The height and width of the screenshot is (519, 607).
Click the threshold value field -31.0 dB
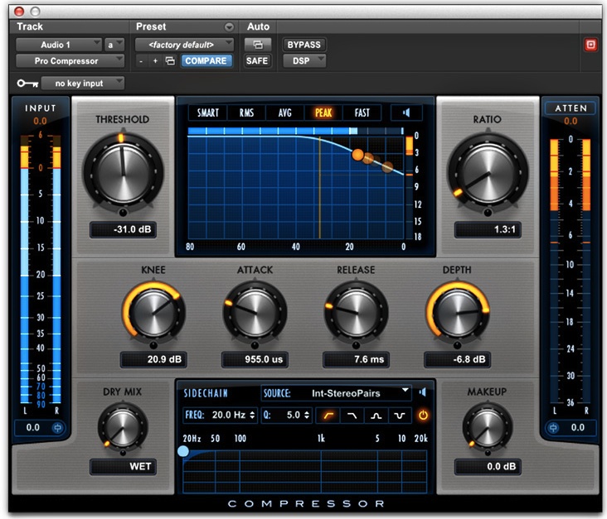pyautogui.click(x=123, y=229)
